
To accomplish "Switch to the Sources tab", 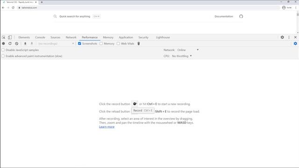I will 55,37.
